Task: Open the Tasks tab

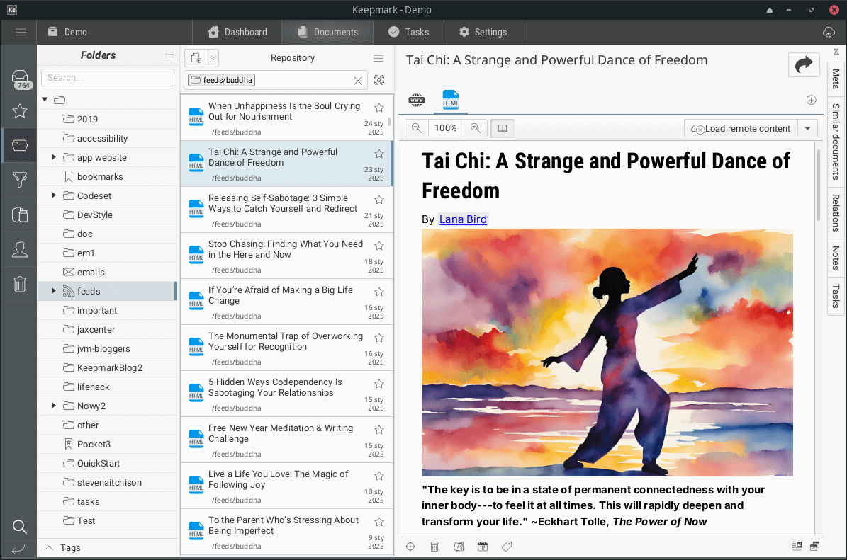Action: (408, 32)
